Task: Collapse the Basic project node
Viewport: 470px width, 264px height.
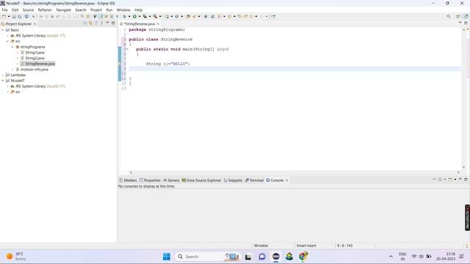Action: [3, 30]
